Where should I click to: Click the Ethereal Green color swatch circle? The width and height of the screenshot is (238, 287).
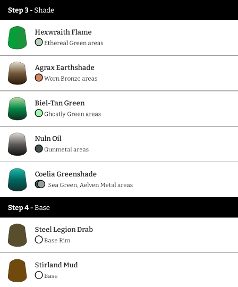click(39, 43)
